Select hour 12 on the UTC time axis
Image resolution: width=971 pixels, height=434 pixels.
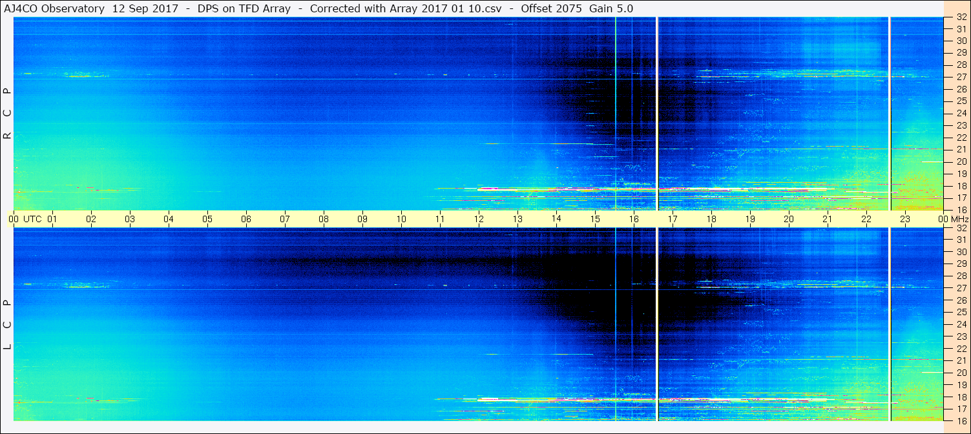(479, 220)
